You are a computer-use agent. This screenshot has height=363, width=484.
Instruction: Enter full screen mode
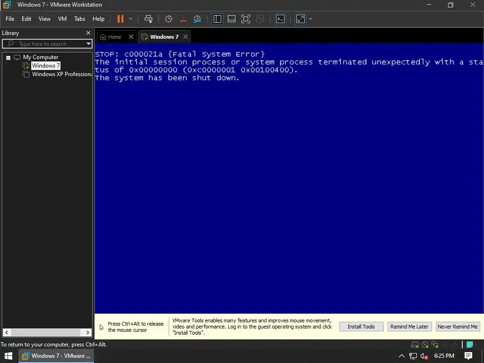click(x=246, y=19)
